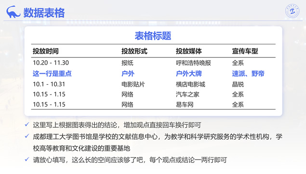
Task: Select the table title 表格标题
Action: [153, 36]
